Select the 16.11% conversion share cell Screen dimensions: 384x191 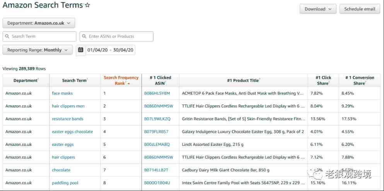349,183
